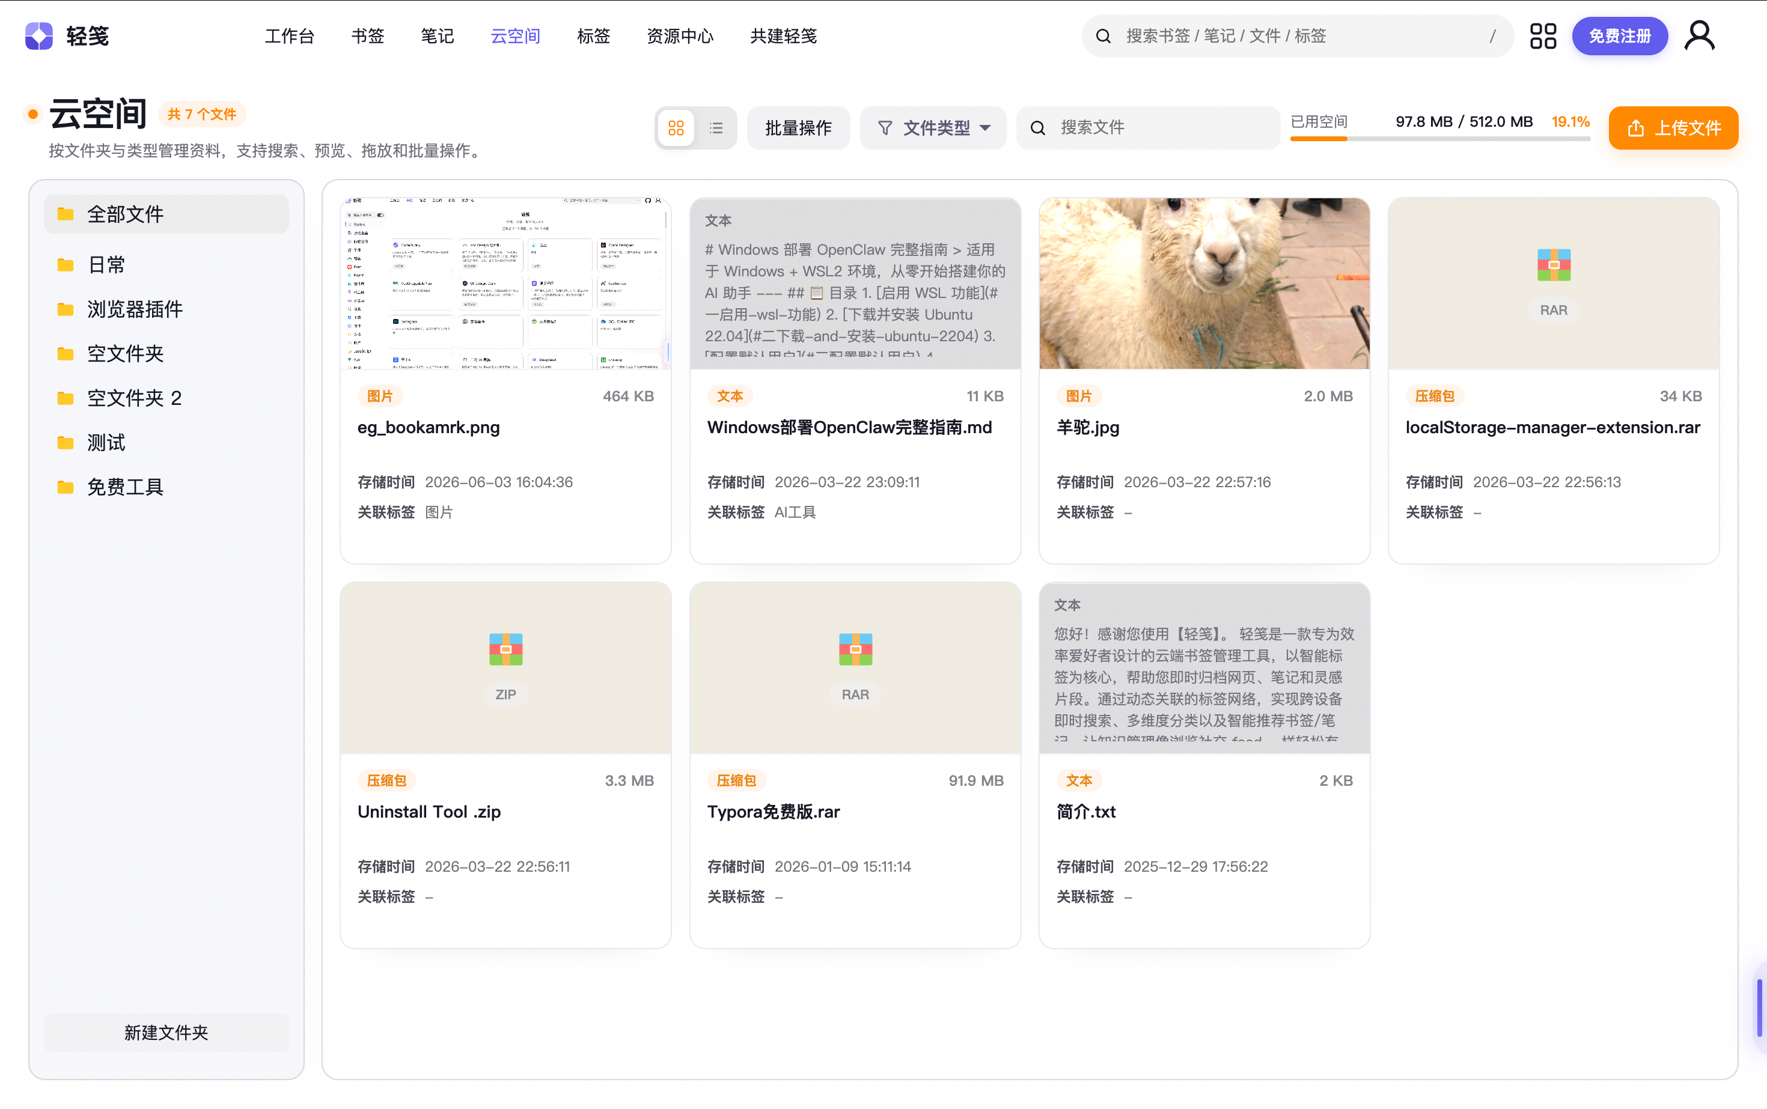Click the 2026-06-03 16:04:36 storage time
The width and height of the screenshot is (1767, 1109).
tap(499, 482)
